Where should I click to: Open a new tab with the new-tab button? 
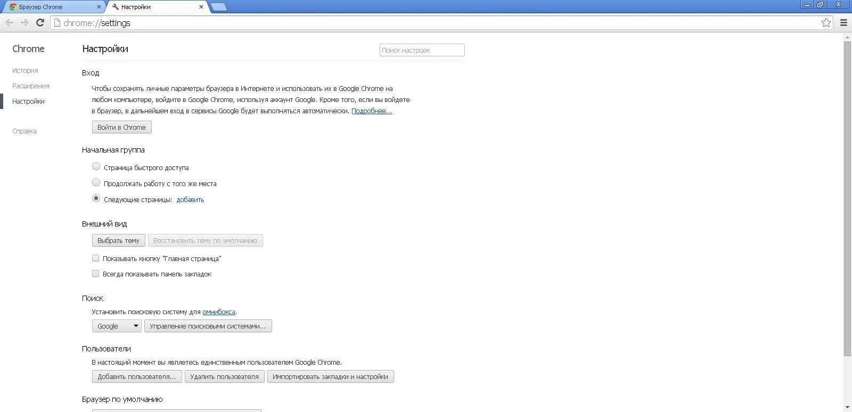coord(218,7)
